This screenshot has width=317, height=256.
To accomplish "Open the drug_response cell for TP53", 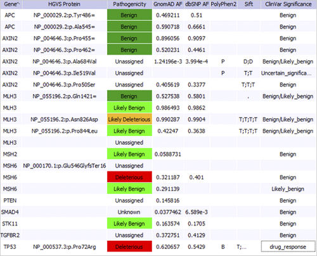I will tap(288, 246).
